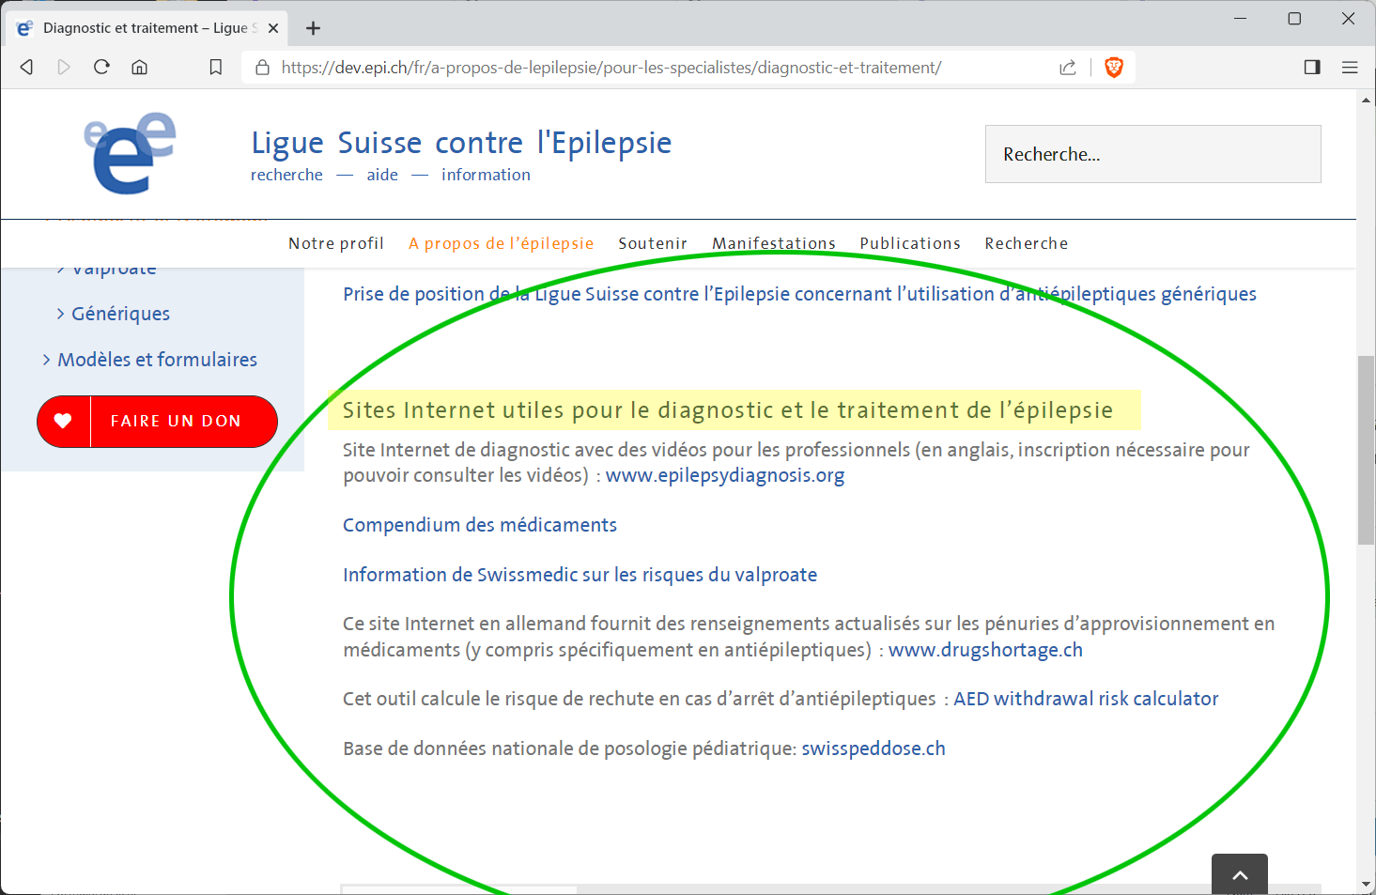Click scrollbar up arrow
The height and width of the screenshot is (895, 1376).
click(1366, 99)
